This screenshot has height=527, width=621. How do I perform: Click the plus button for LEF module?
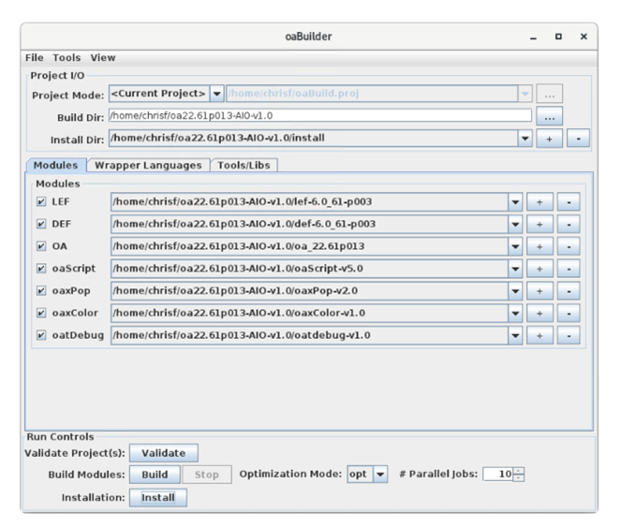(540, 202)
